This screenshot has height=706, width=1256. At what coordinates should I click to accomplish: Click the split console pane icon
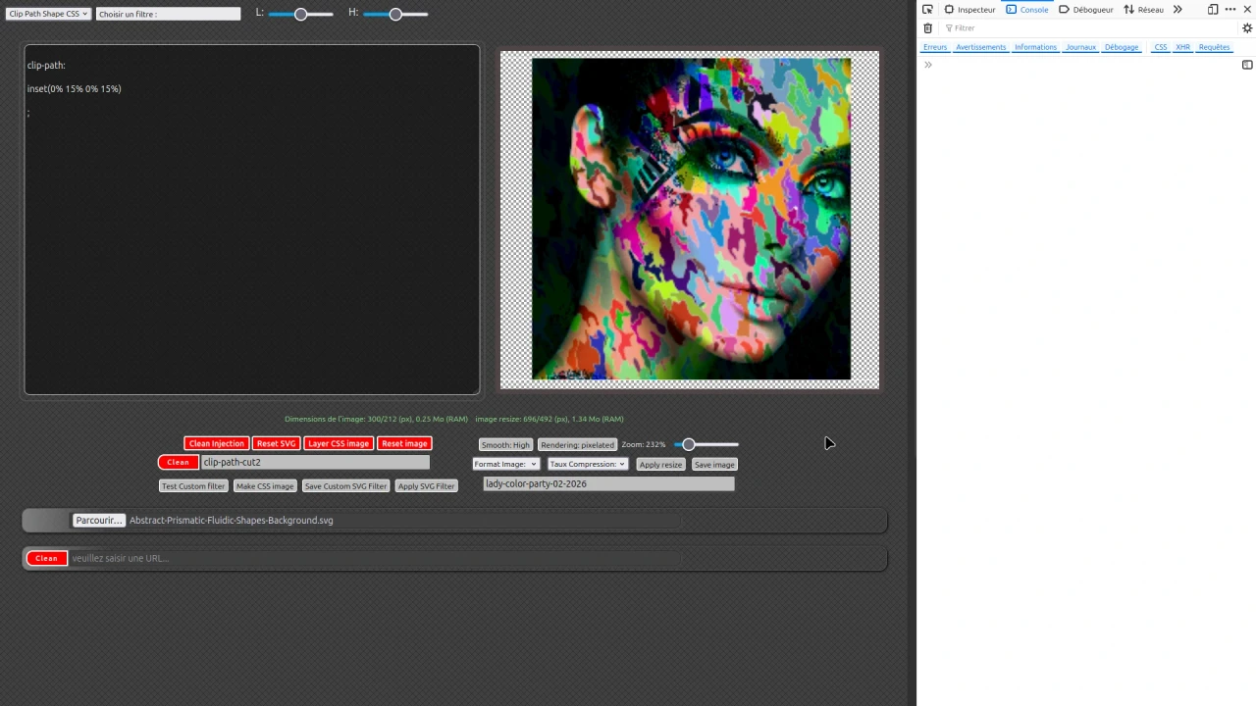[1247, 65]
